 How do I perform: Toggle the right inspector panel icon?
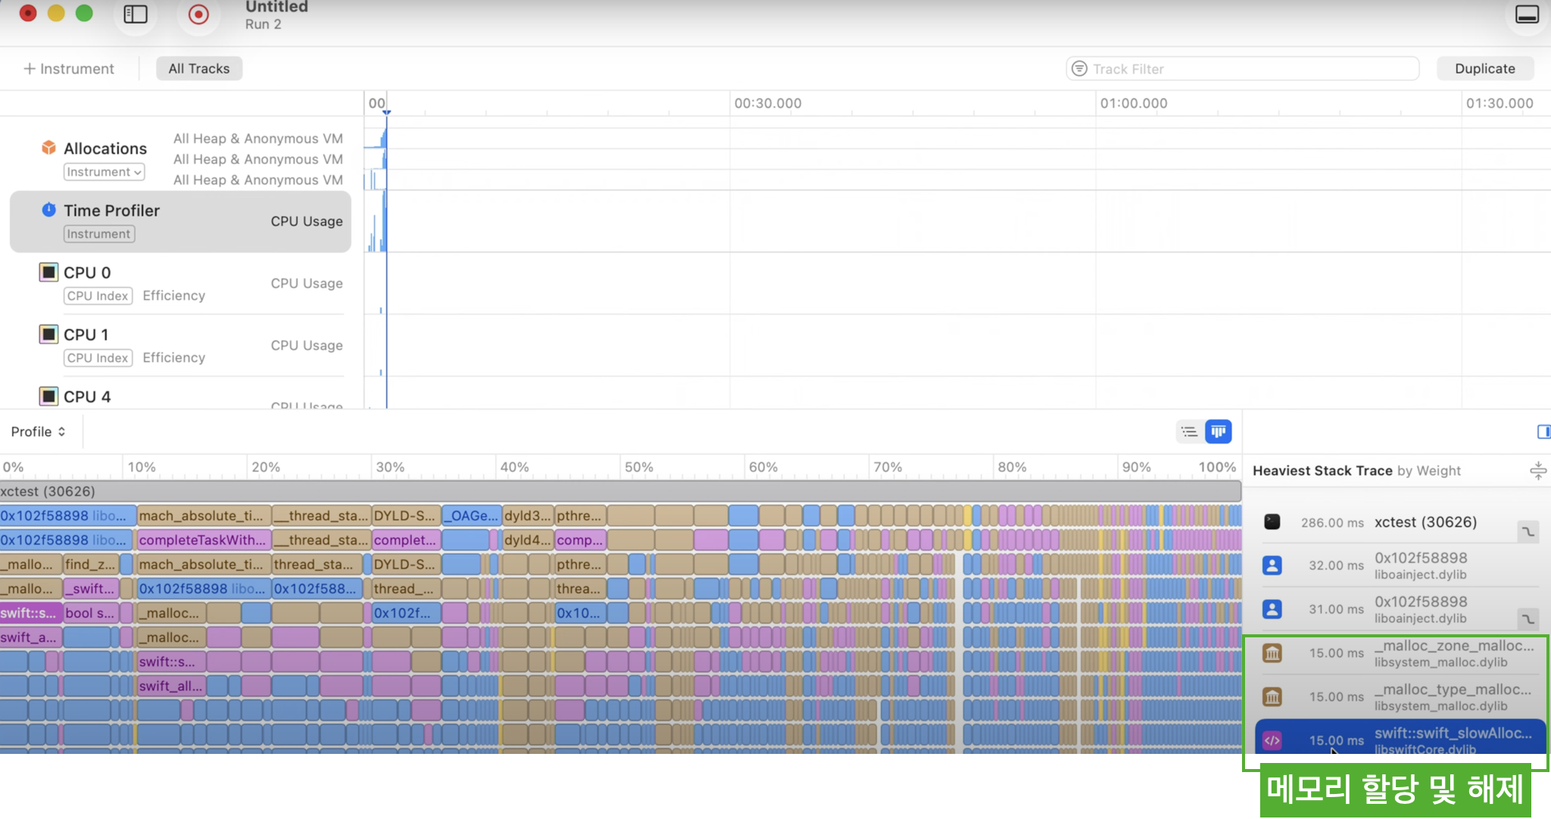point(1543,431)
